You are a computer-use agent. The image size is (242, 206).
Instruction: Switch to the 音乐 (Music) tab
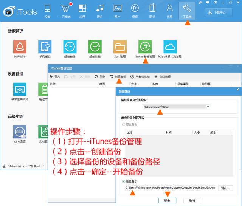click(x=100, y=11)
